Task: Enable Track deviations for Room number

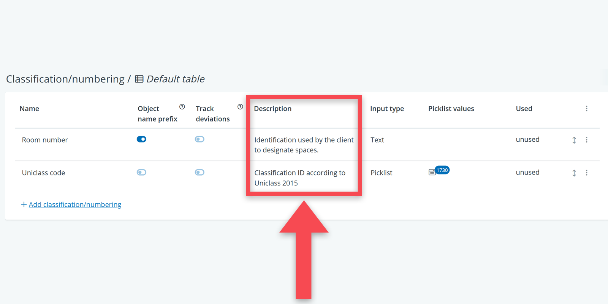Action: [199, 139]
